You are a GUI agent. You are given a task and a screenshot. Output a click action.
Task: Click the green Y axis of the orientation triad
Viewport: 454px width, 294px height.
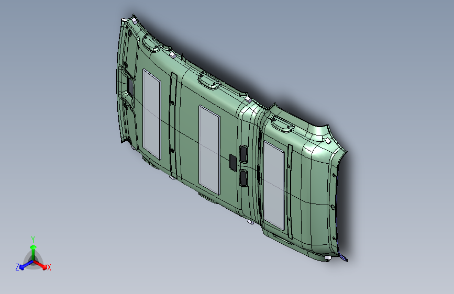click(x=34, y=252)
